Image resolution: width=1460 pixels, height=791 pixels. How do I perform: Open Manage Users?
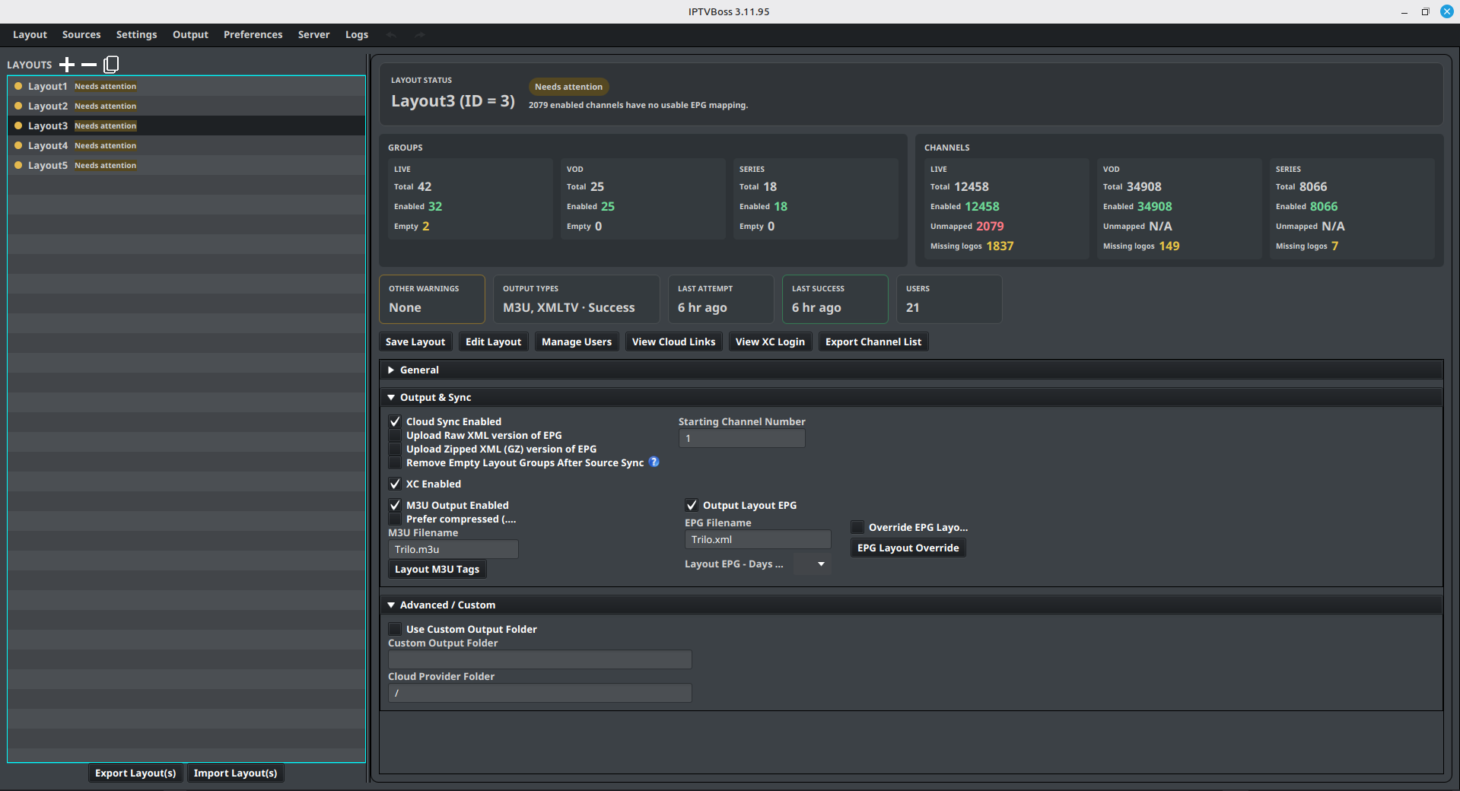[577, 341]
